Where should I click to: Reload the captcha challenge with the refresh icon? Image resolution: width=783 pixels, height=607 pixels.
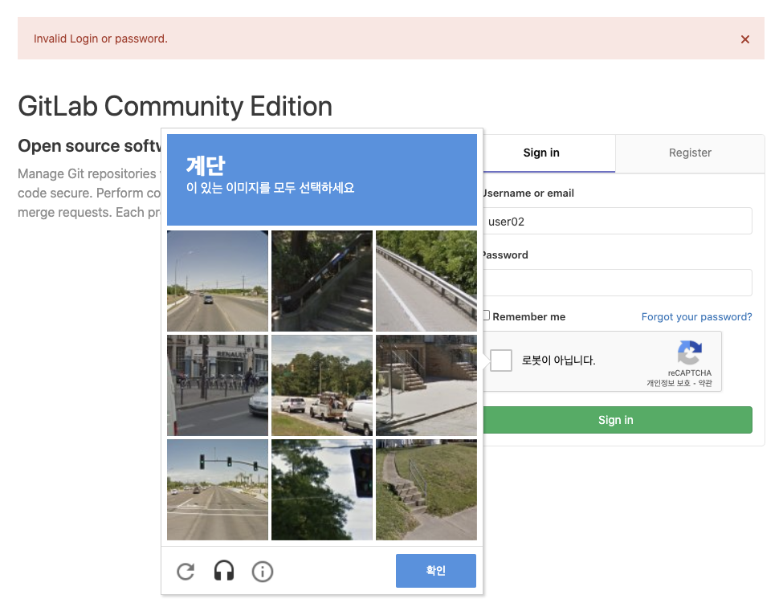pyautogui.click(x=186, y=571)
